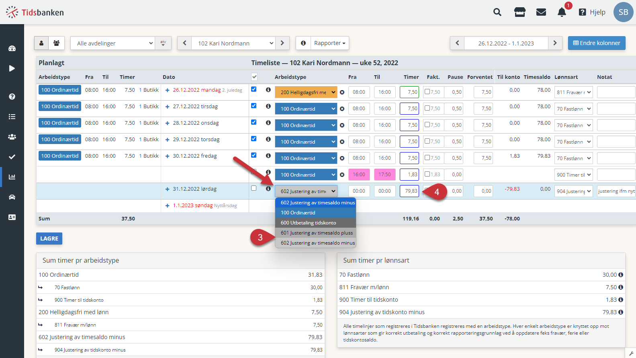
Task: Go to previous employee arrow
Action: pos(184,43)
